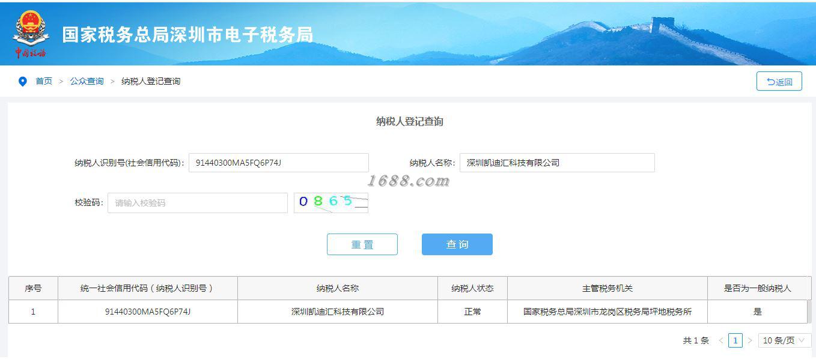Image resolution: width=816 pixels, height=359 pixels.
Task: Go to 公众查询 breadcrumb link
Action: (87, 81)
